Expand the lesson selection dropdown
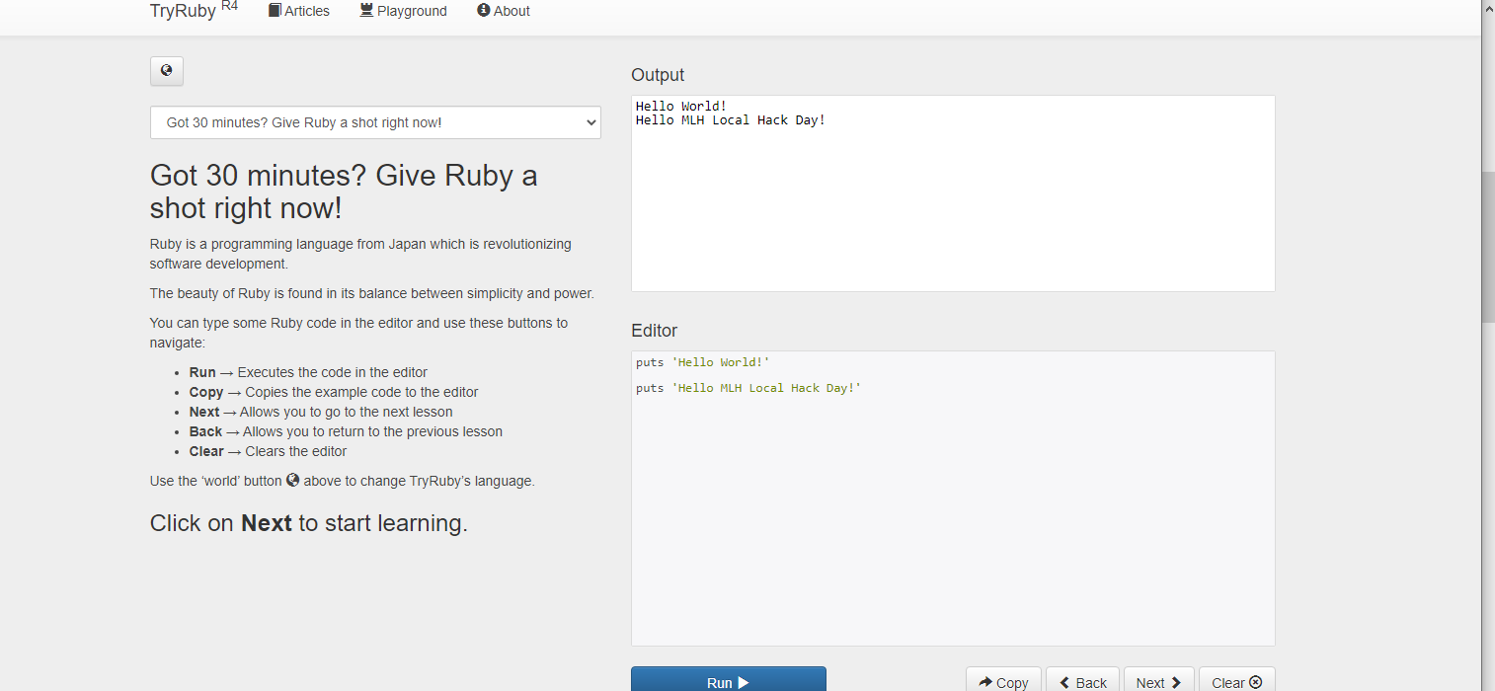Screen dimensions: 1495x691 375,122
